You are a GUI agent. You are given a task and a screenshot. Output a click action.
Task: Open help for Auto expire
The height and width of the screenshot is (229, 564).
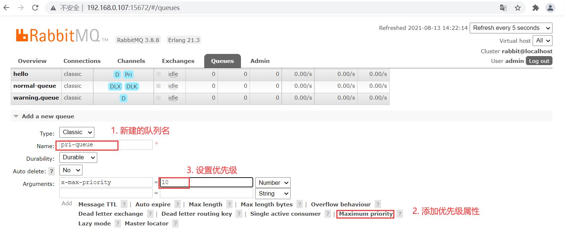tap(177, 204)
